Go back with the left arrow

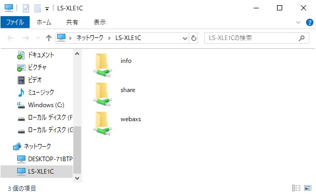pos(10,38)
